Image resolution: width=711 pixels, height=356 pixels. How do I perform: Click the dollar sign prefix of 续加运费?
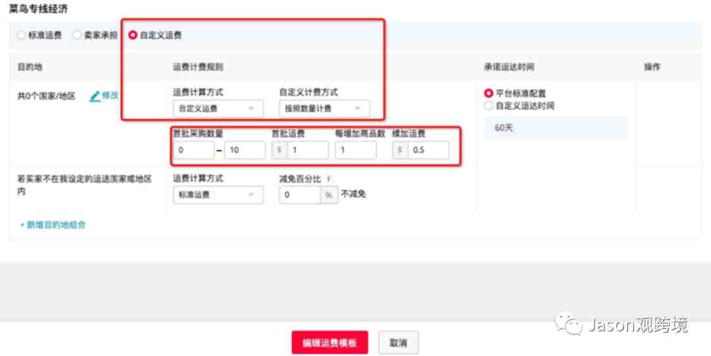[400, 150]
